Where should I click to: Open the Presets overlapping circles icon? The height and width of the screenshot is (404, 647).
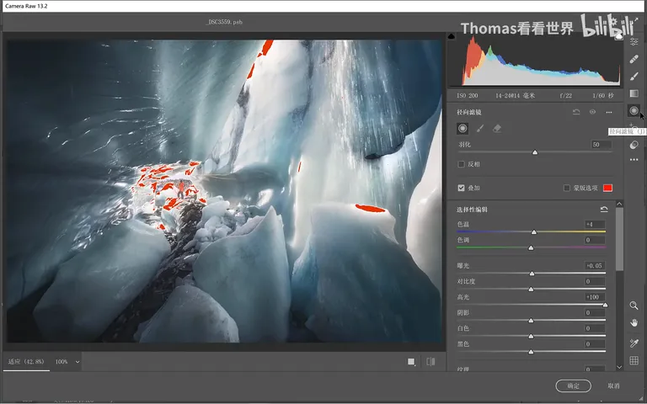tap(634, 145)
